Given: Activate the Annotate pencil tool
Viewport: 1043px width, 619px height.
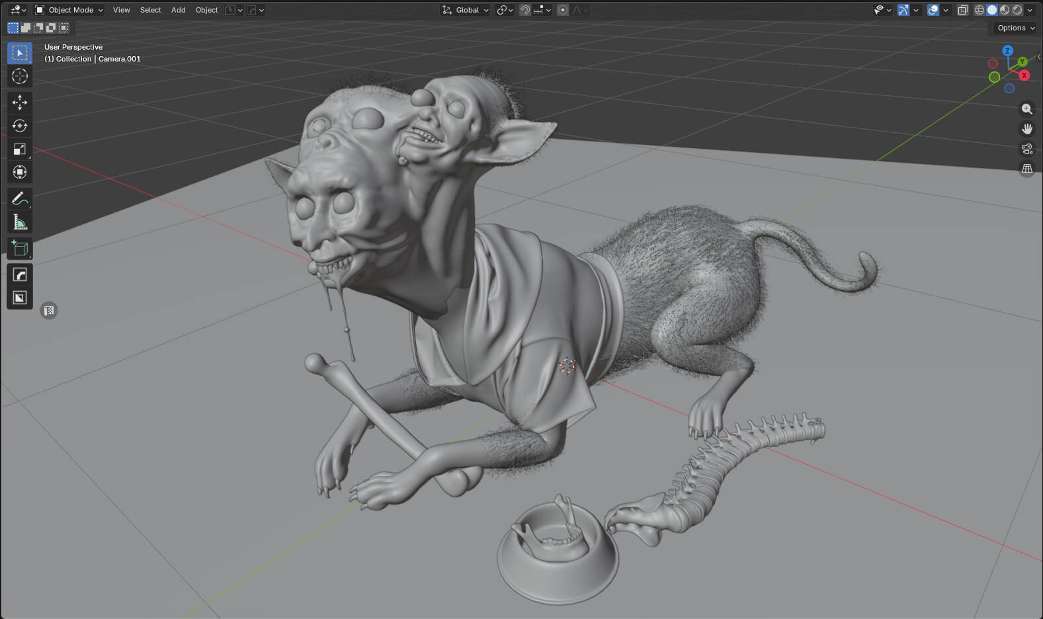Looking at the screenshot, I should pos(20,198).
